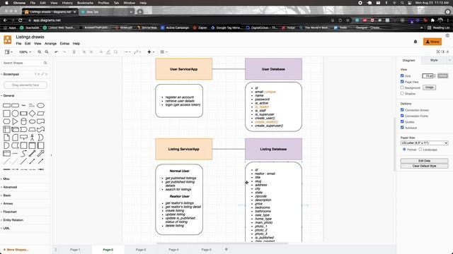Click the redo arrow in toolbar
This screenshot has width=453, height=254.
pyautogui.click(x=64, y=52)
